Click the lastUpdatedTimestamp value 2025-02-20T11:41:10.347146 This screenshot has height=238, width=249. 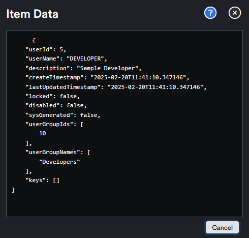point(155,87)
